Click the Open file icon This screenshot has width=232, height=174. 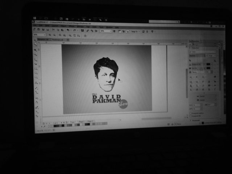click(x=39, y=29)
